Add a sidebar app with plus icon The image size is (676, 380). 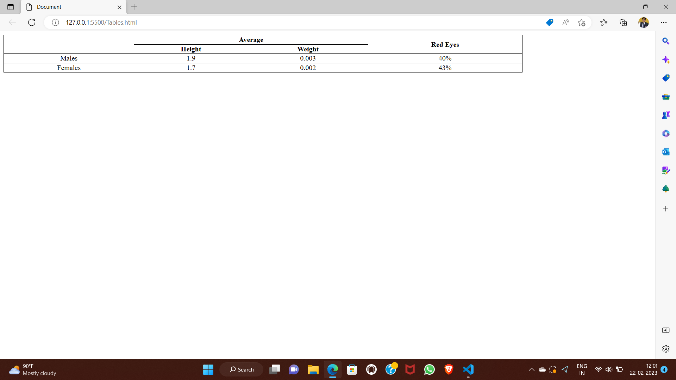[x=666, y=209]
